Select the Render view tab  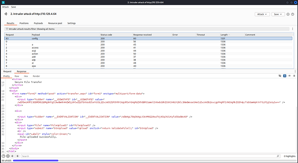[36, 76]
